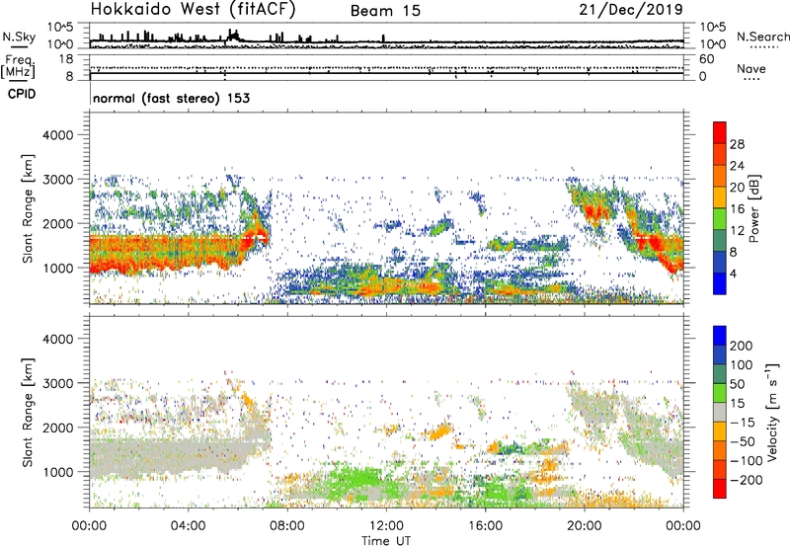Click the '4000' tick on power panel

tap(58, 135)
